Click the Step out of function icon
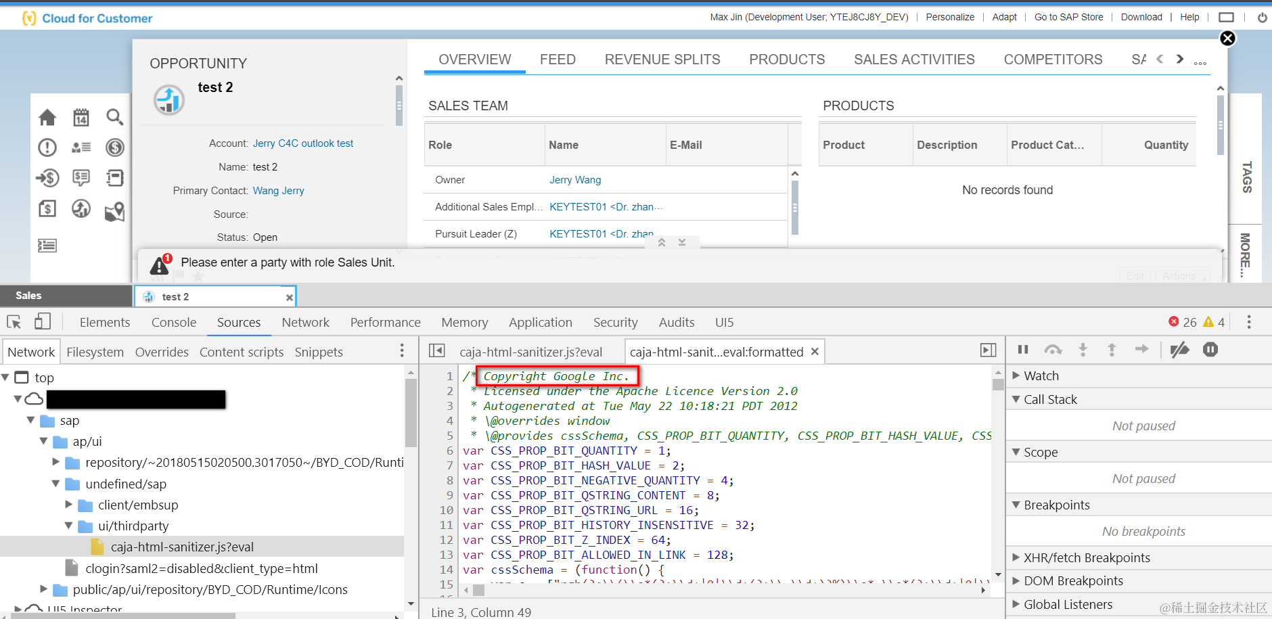Image resolution: width=1272 pixels, height=619 pixels. (1112, 350)
